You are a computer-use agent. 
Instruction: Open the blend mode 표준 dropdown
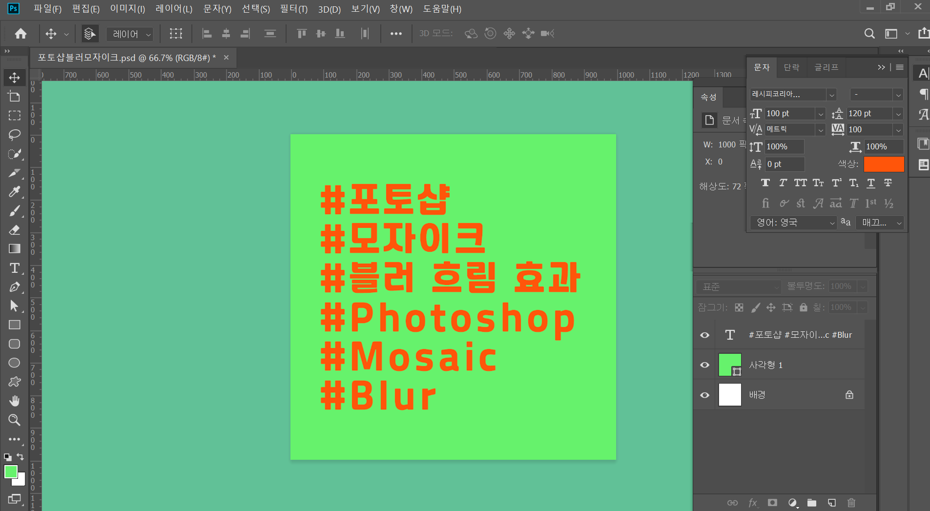click(738, 286)
